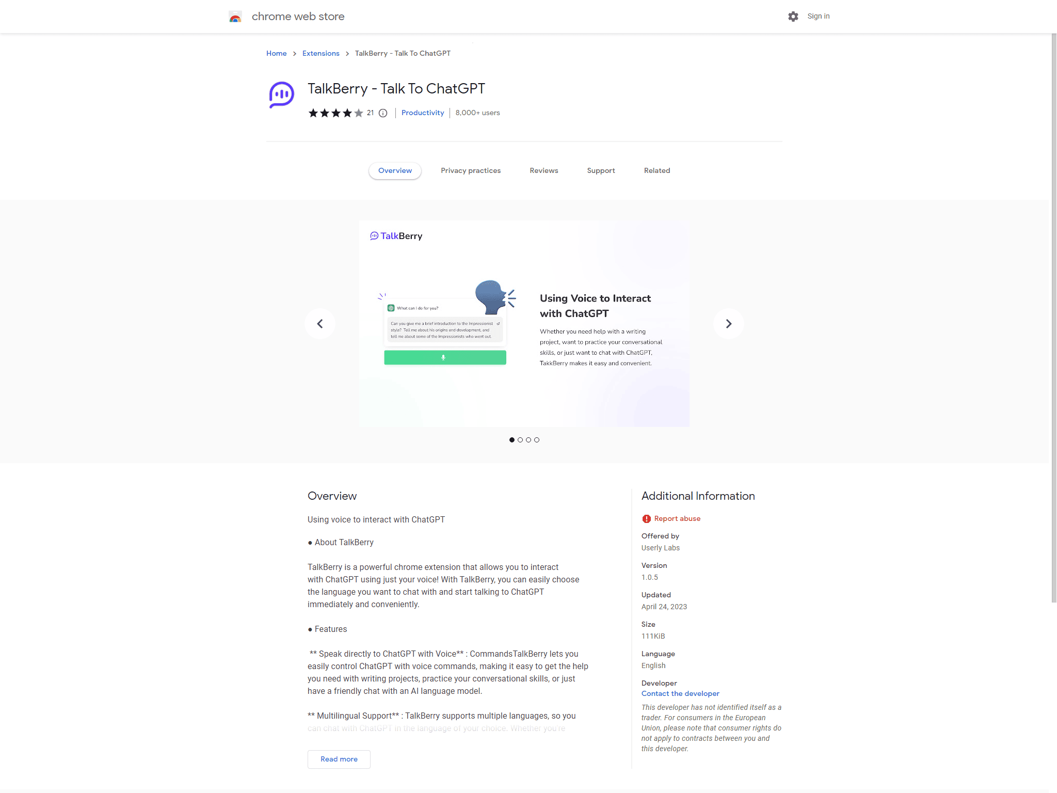Click the Chrome Web Store rainbow logo
The height and width of the screenshot is (793, 1057).
[235, 17]
